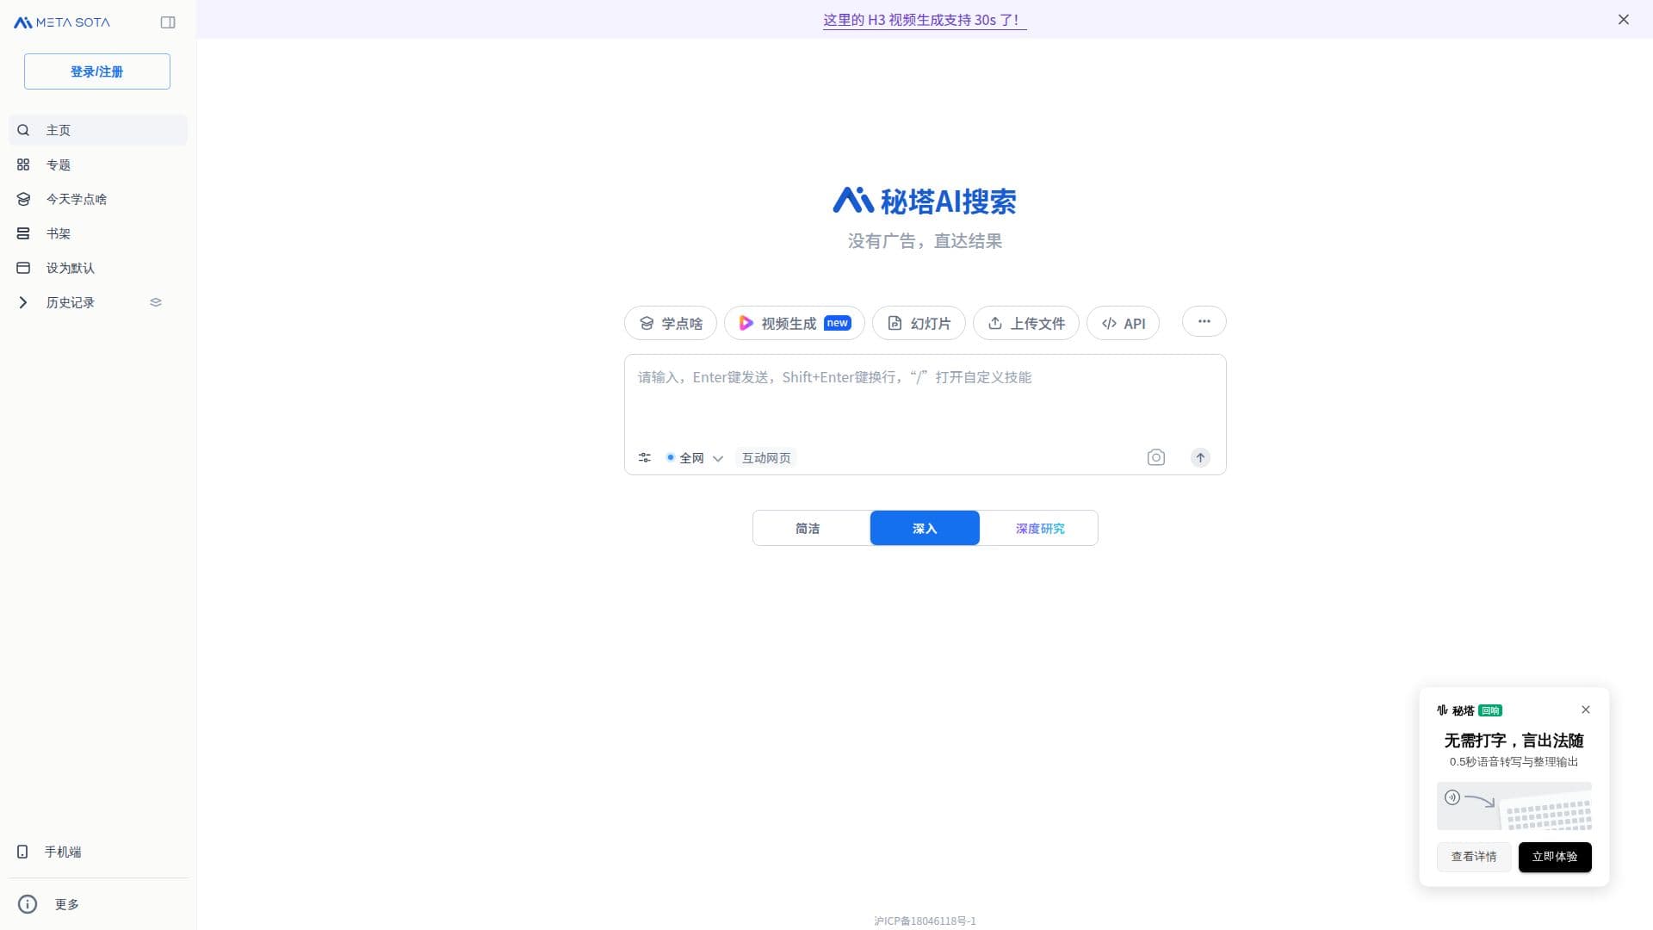Click 立即体验 in the popup
The width and height of the screenshot is (1653, 930).
(x=1555, y=857)
